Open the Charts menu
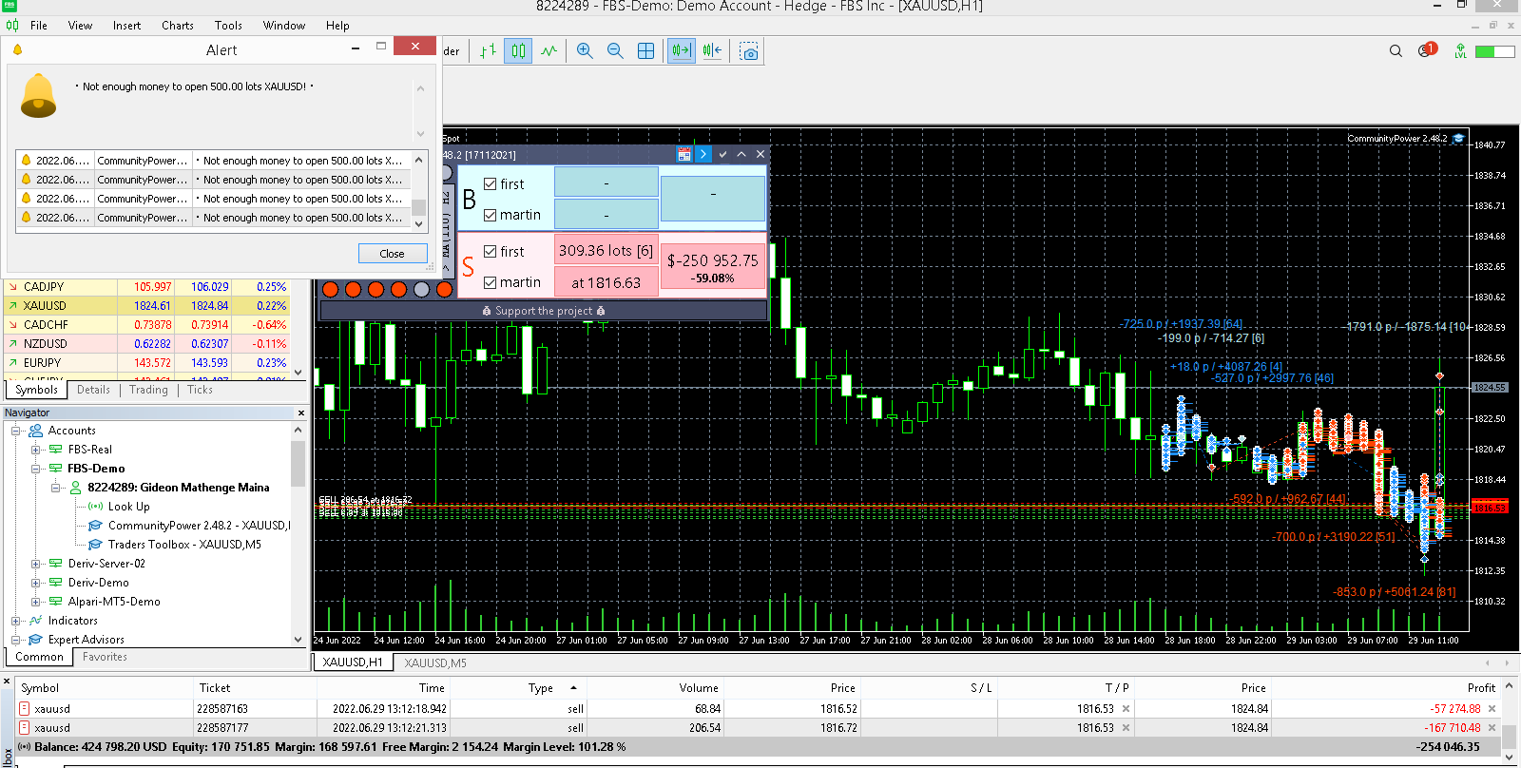 coord(177,26)
